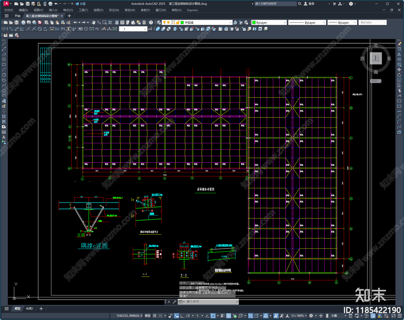
Task: Open the Layer Properties manager icon
Action: tap(159, 23)
